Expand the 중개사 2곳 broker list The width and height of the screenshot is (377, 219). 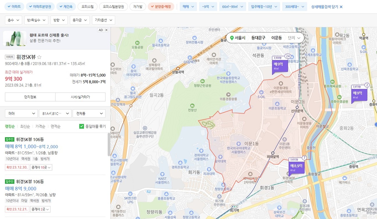point(40,209)
